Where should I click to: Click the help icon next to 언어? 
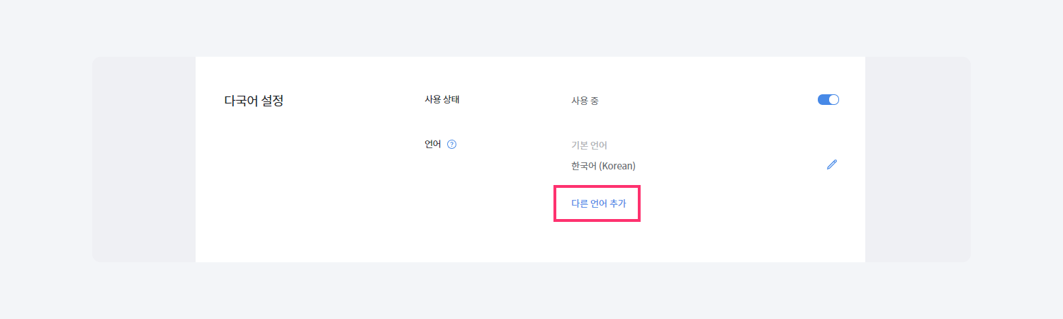tap(452, 144)
